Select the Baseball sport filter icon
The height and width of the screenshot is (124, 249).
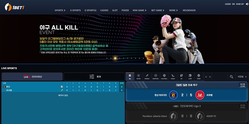tap(147, 76)
